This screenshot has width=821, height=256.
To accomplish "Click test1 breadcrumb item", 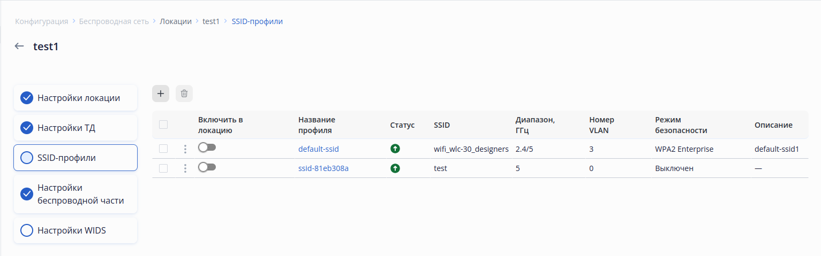I will coord(211,21).
